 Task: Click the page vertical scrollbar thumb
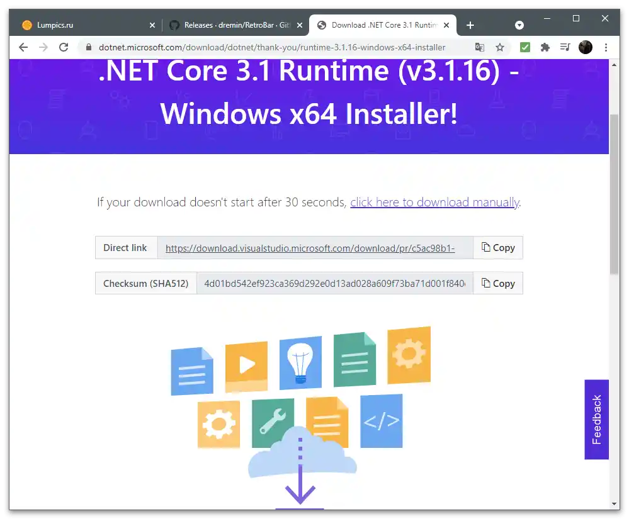(614, 194)
